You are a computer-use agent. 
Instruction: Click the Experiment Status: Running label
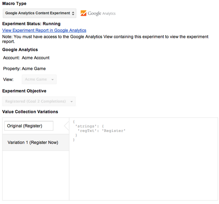[x=32, y=24]
